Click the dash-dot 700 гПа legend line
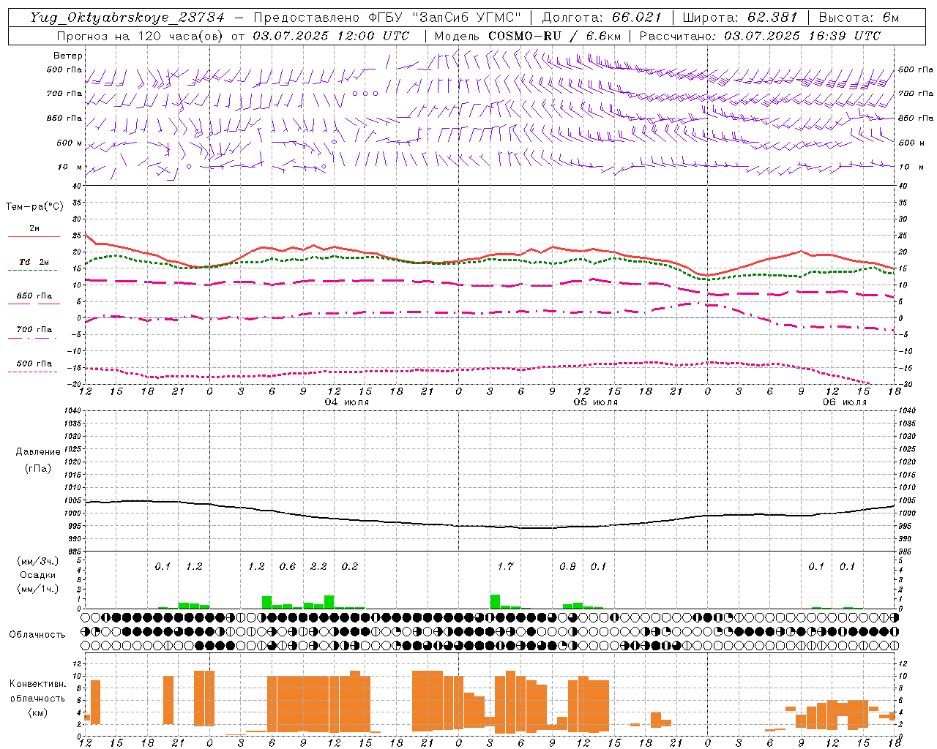 (32, 338)
